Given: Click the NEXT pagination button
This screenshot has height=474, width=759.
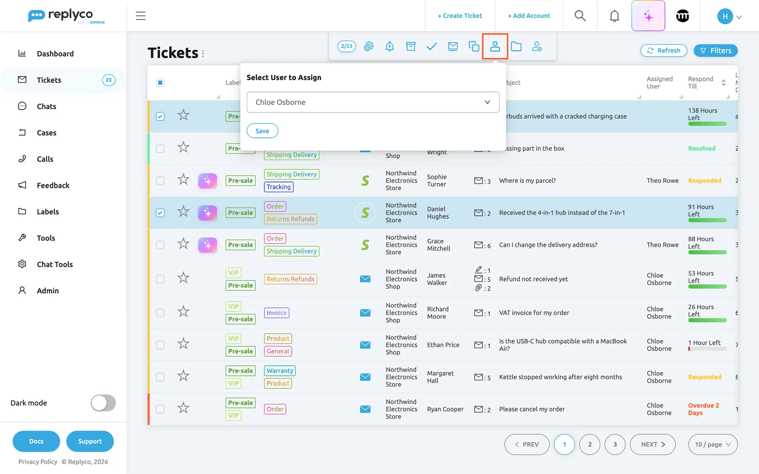Looking at the screenshot, I should pyautogui.click(x=653, y=445).
